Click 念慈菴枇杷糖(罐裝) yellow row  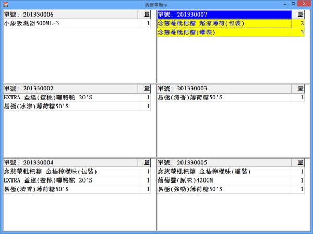click(231, 32)
